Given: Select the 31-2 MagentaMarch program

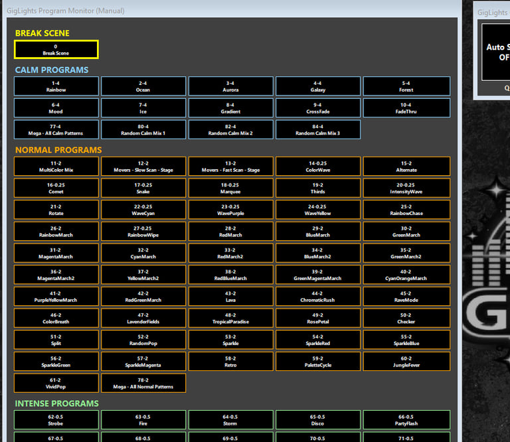Looking at the screenshot, I should tap(56, 253).
